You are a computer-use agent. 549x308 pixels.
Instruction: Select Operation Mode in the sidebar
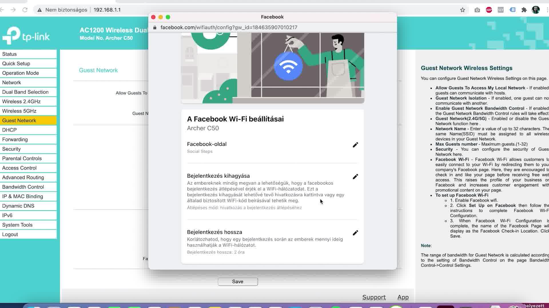(x=28, y=73)
